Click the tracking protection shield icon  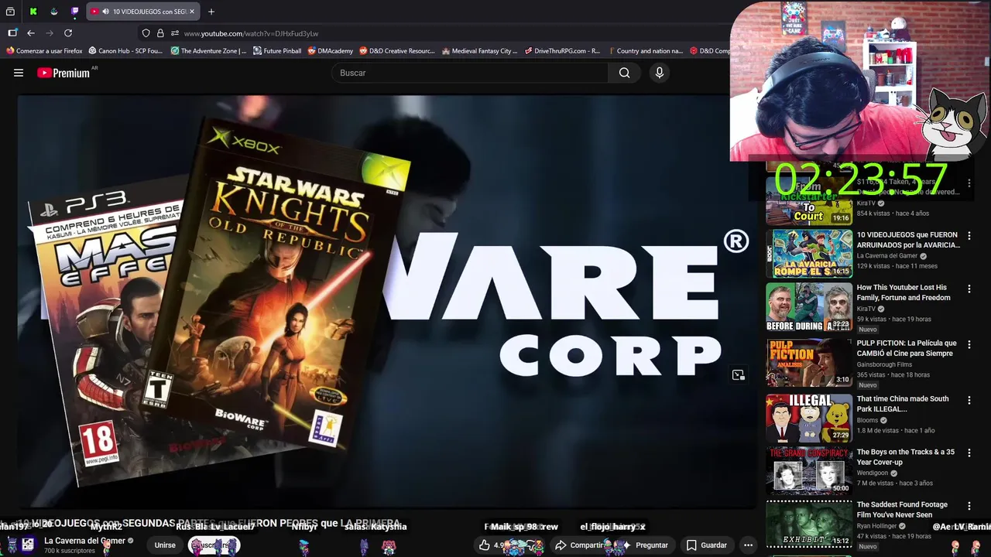tap(146, 33)
